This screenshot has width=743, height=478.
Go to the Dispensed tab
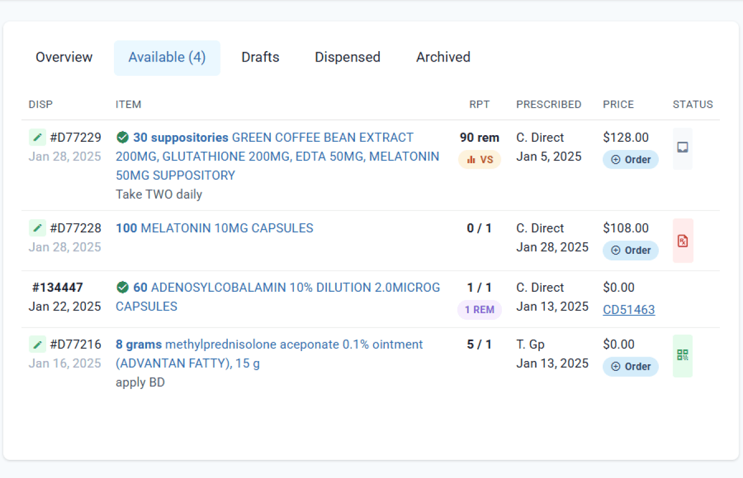point(347,57)
